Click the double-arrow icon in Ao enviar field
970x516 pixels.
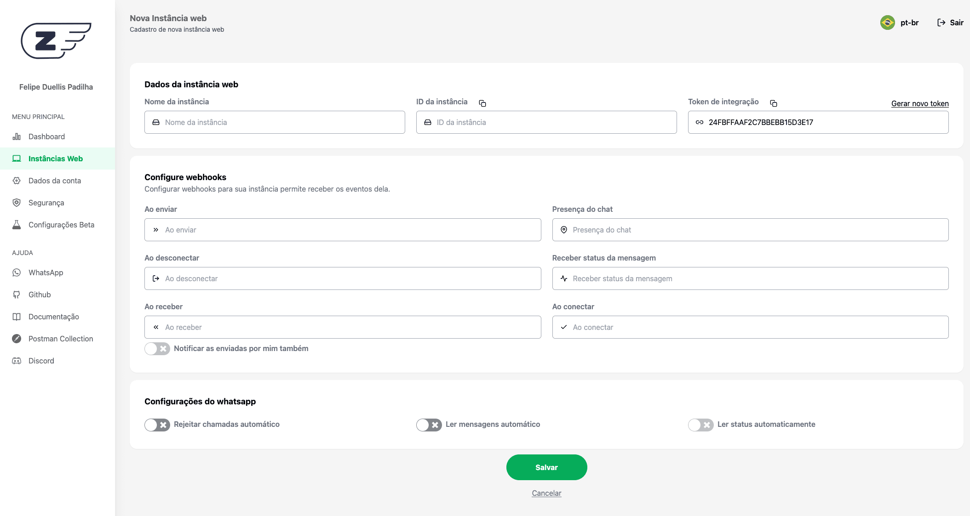click(156, 230)
